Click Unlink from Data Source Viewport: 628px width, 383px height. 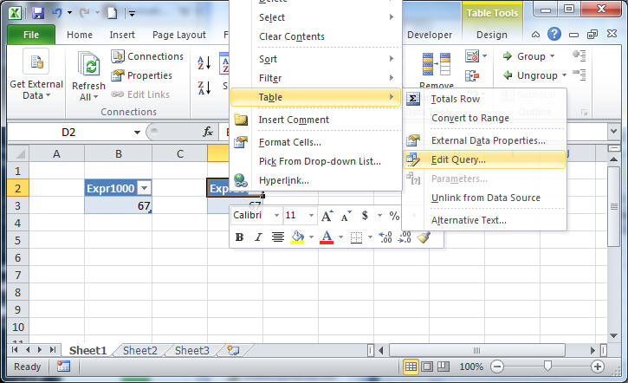click(x=484, y=198)
